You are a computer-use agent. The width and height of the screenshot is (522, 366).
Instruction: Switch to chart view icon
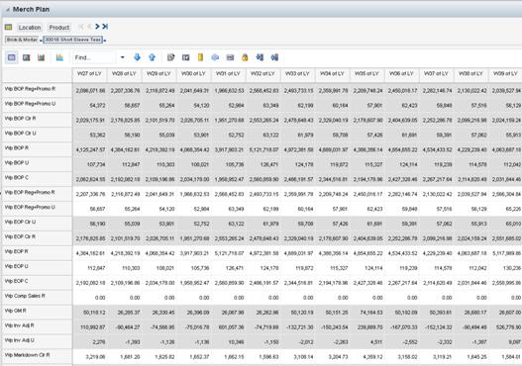click(x=41, y=57)
